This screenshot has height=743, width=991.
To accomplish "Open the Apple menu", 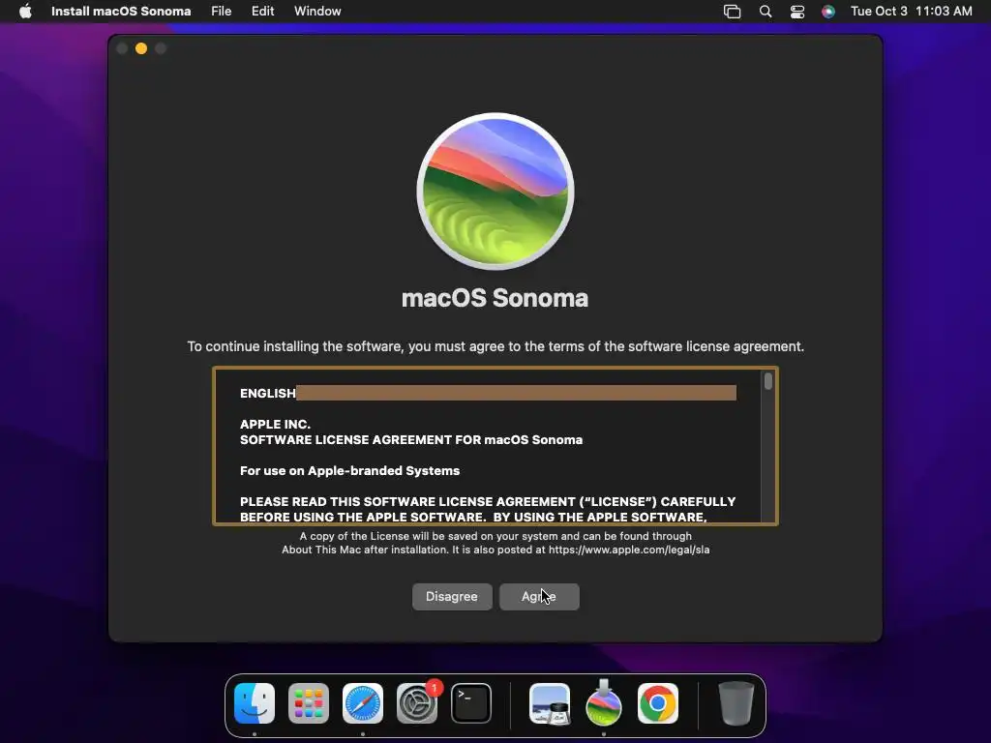I will click(x=25, y=12).
